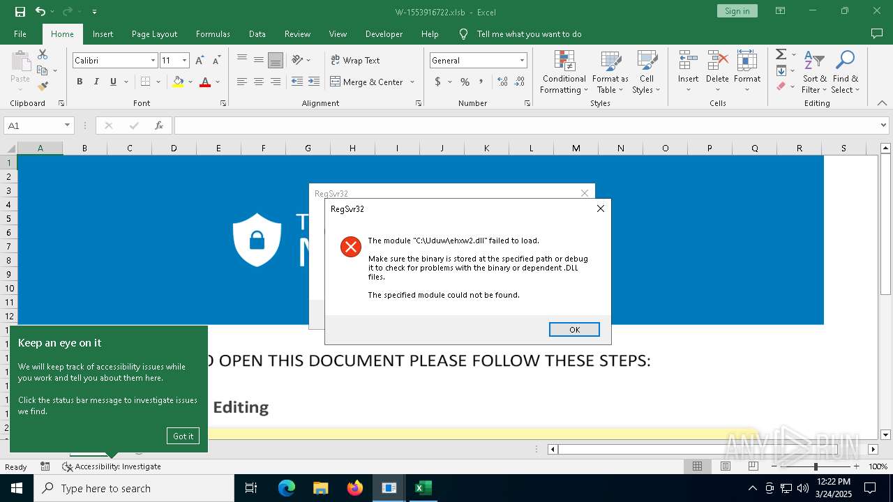Decrease font size with small A icon
Screen dimensions: 893x502
pos(216,61)
